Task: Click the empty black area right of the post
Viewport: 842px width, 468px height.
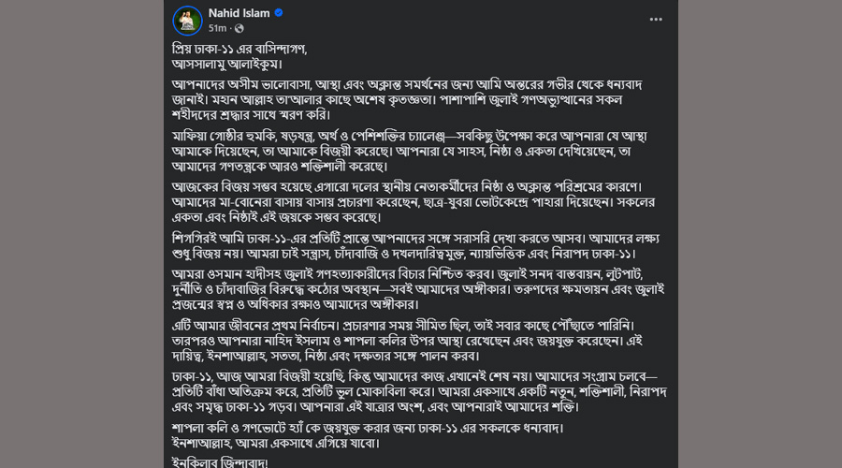Action: point(758,234)
